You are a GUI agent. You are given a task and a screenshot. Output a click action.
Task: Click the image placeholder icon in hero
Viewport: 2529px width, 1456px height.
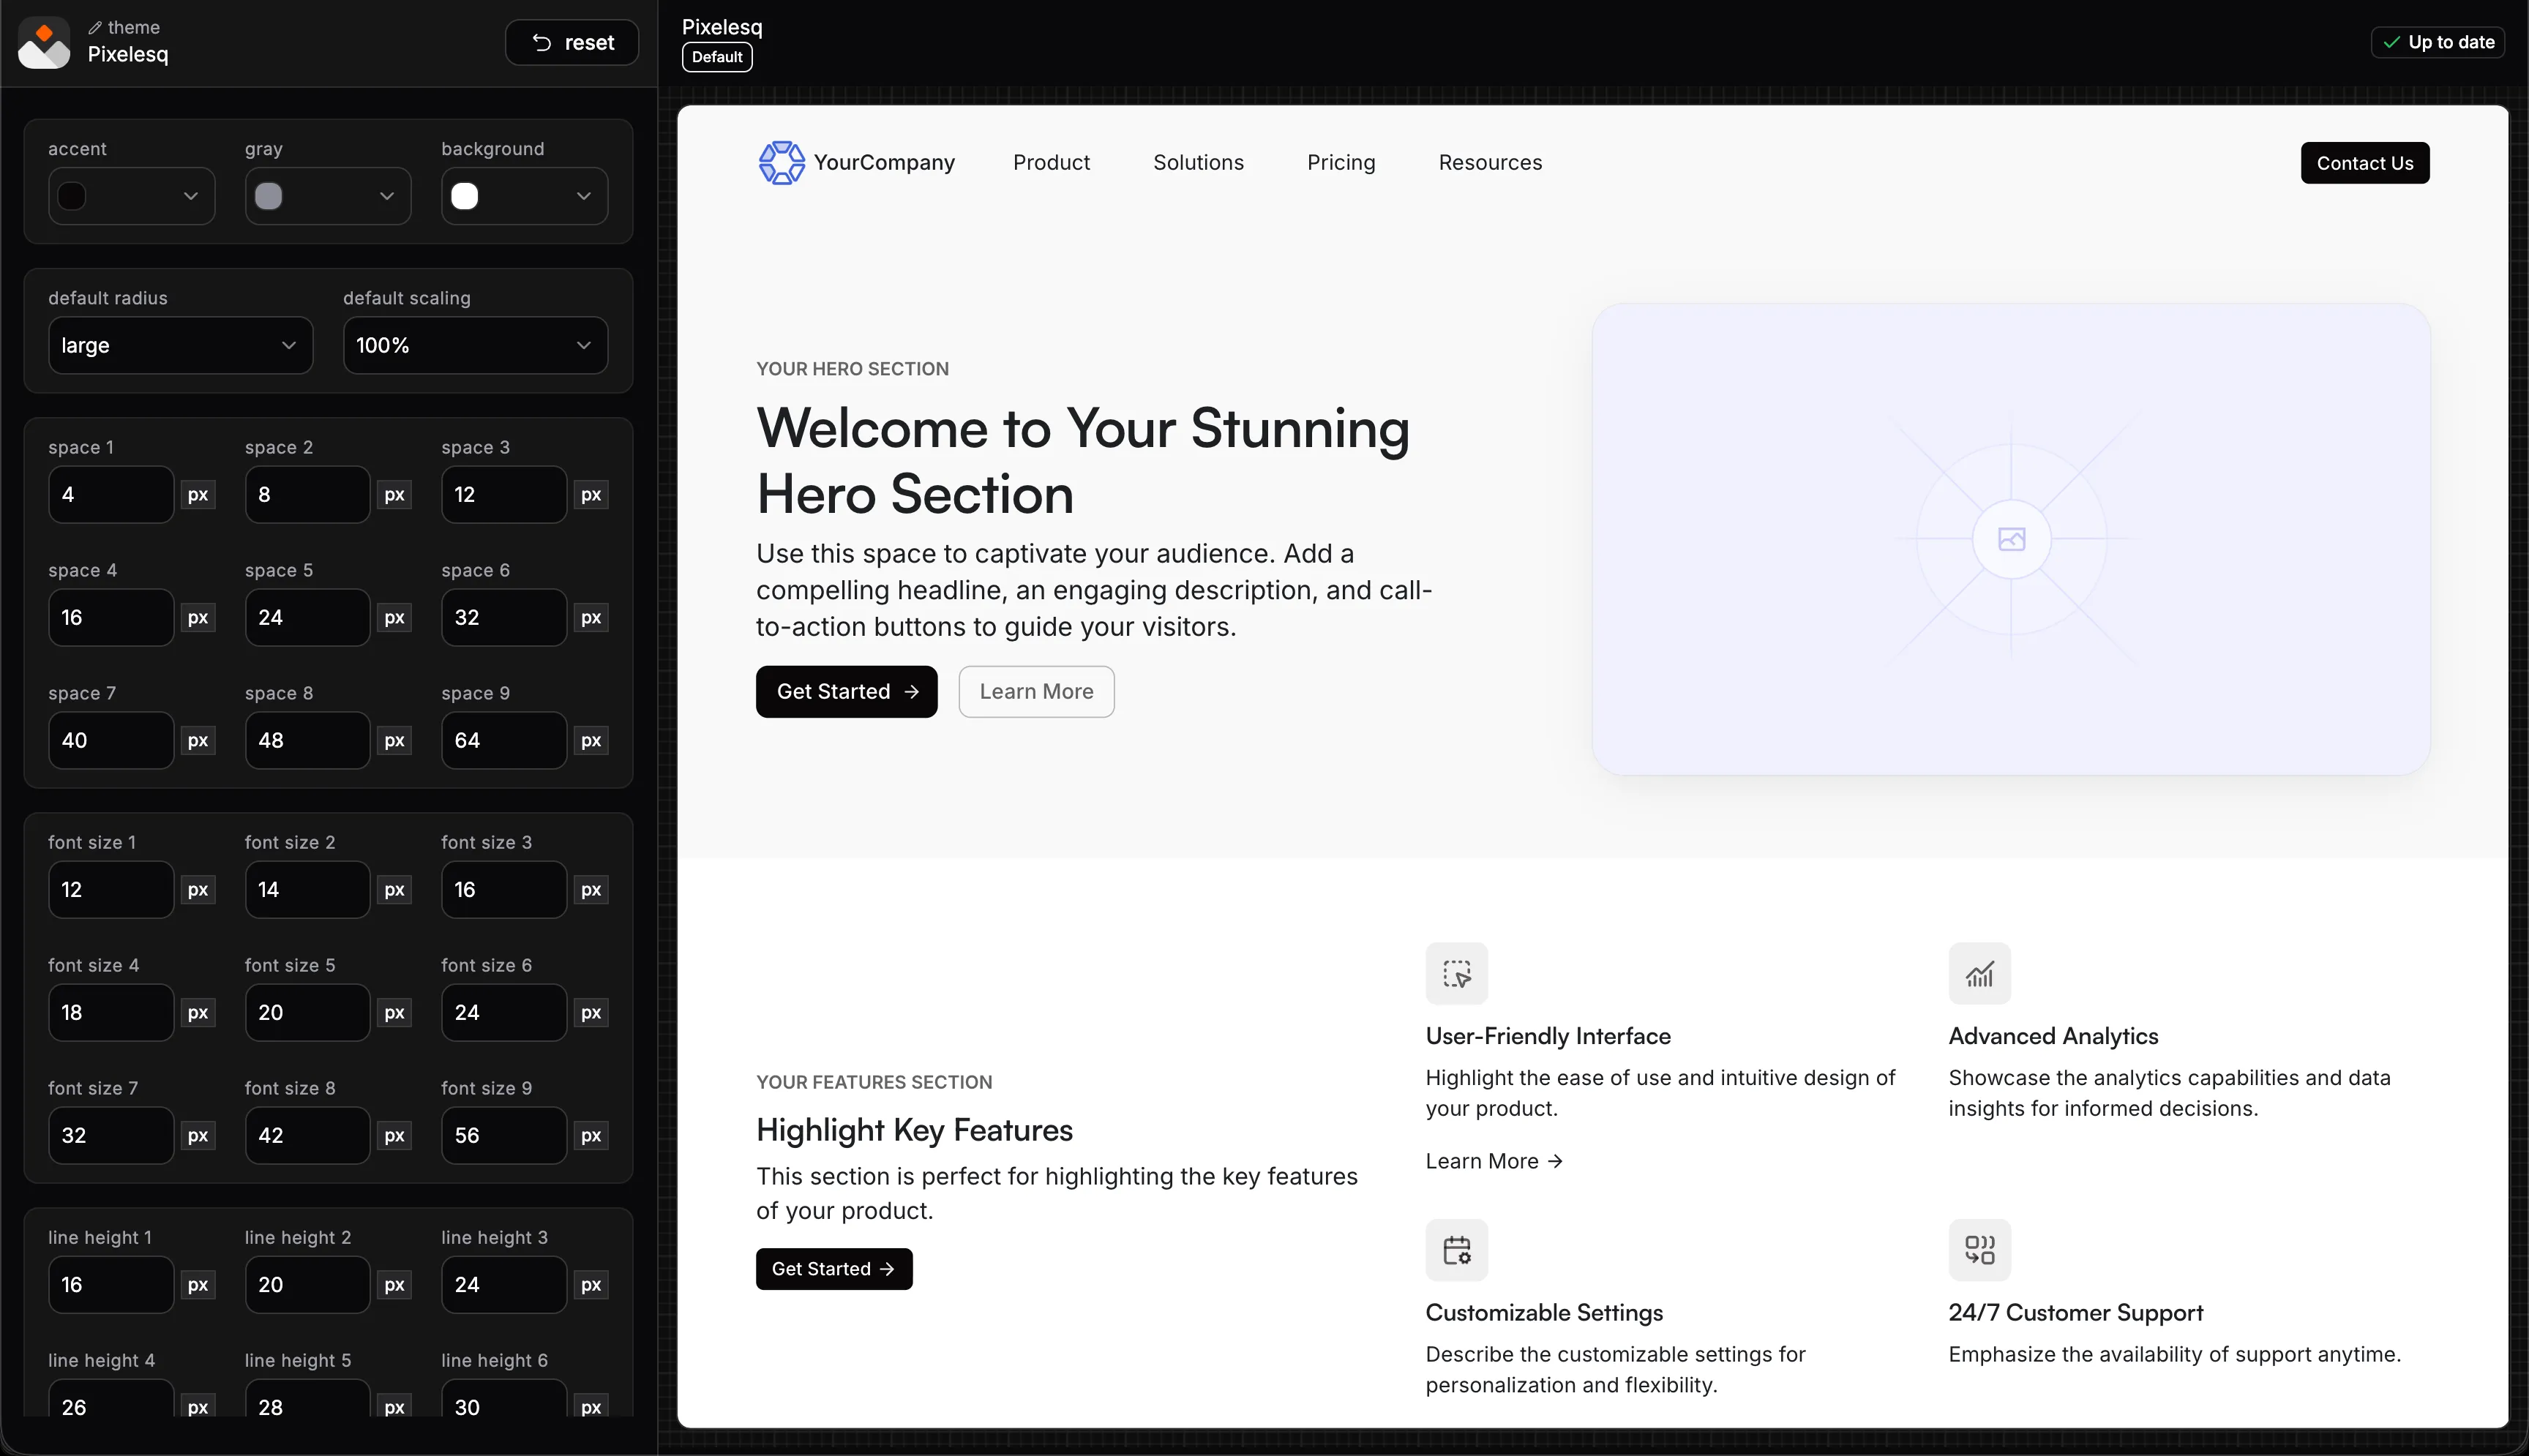coord(2011,540)
